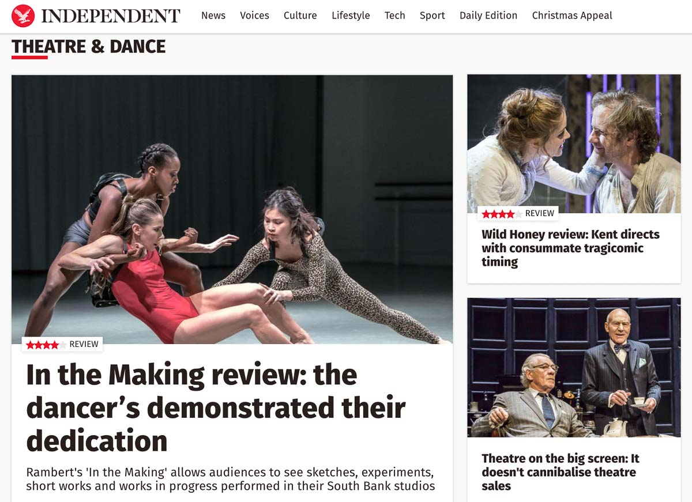Open the News menu item

(213, 16)
